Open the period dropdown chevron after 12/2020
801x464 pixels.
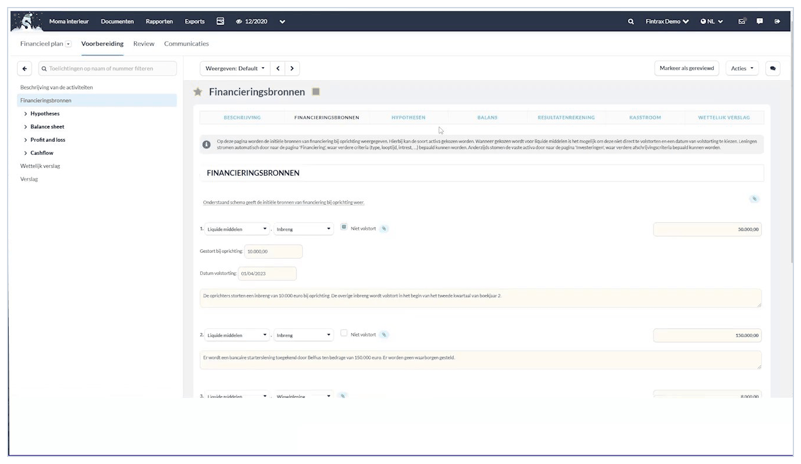[x=282, y=22]
